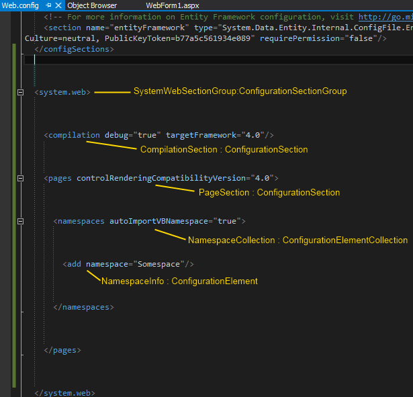The width and height of the screenshot is (413, 397).
Task: Click the empty highlighted current line
Action: [x=201, y=60]
